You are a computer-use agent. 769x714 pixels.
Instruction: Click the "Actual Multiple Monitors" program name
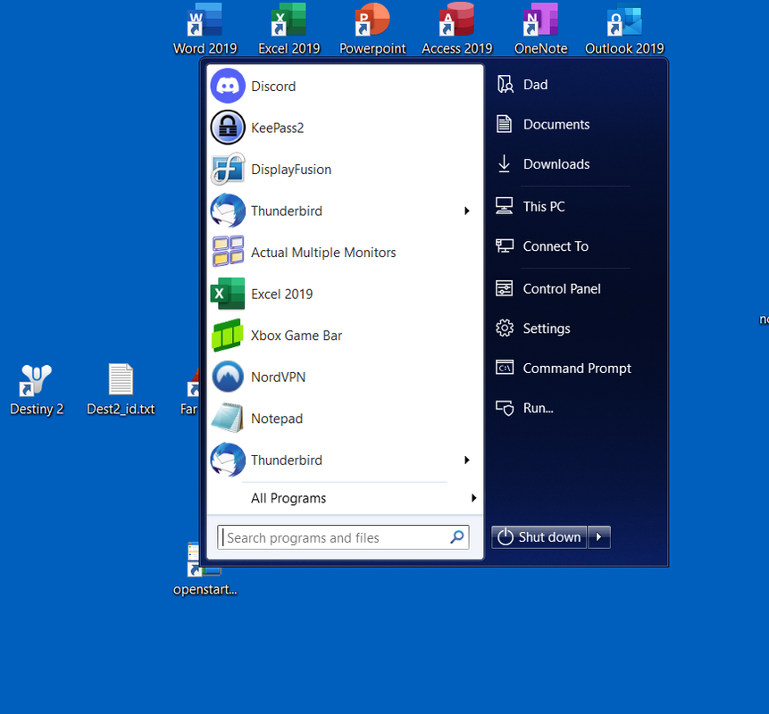(x=323, y=253)
